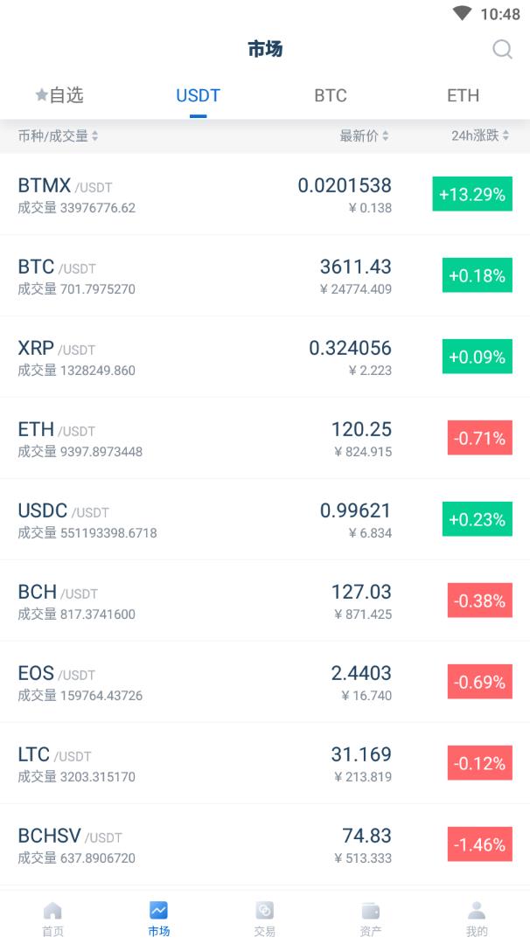Tap the sort arrows beside 币种/成交量
This screenshot has width=530, height=944.
click(x=96, y=136)
